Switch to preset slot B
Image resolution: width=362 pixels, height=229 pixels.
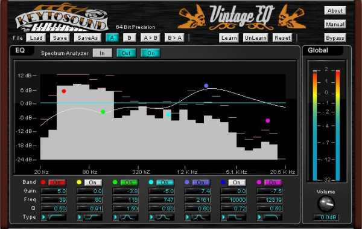(129, 38)
